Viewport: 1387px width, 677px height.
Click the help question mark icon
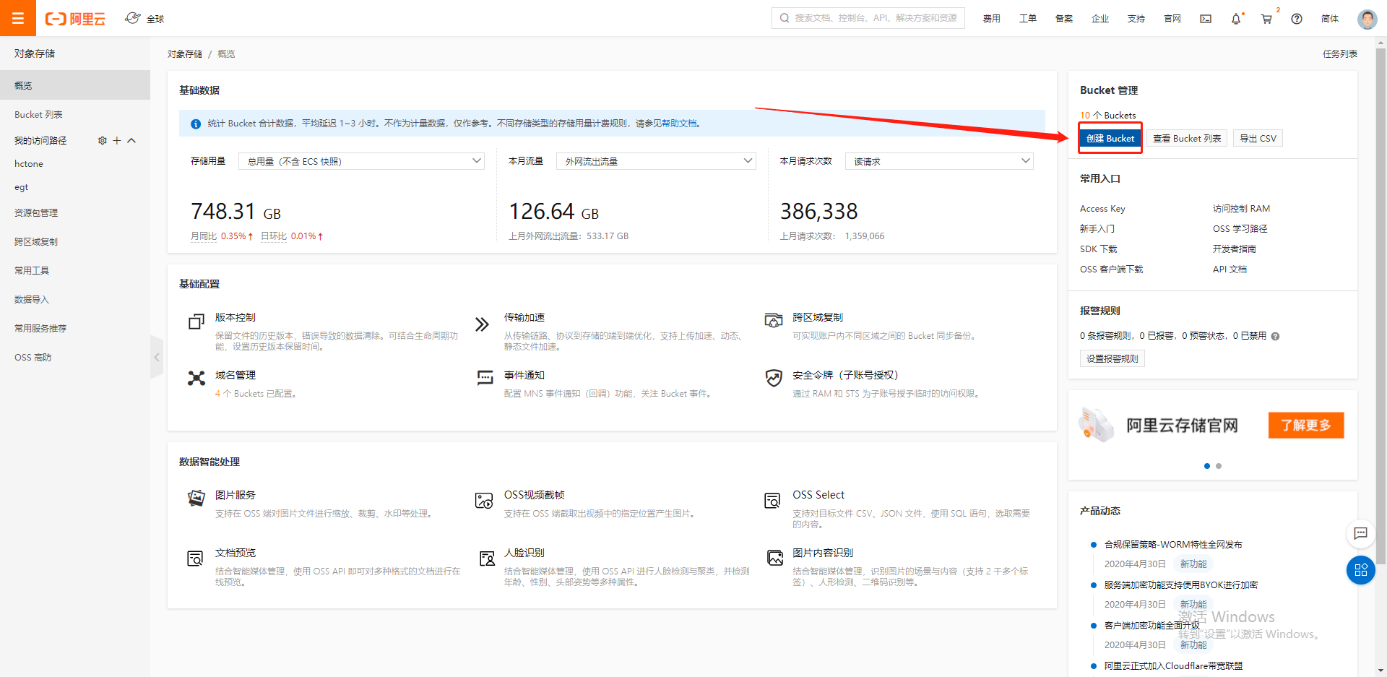(x=1297, y=19)
